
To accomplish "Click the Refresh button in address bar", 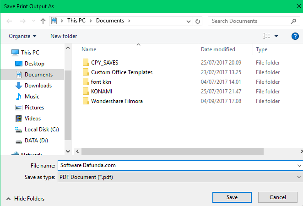I will (198, 21).
